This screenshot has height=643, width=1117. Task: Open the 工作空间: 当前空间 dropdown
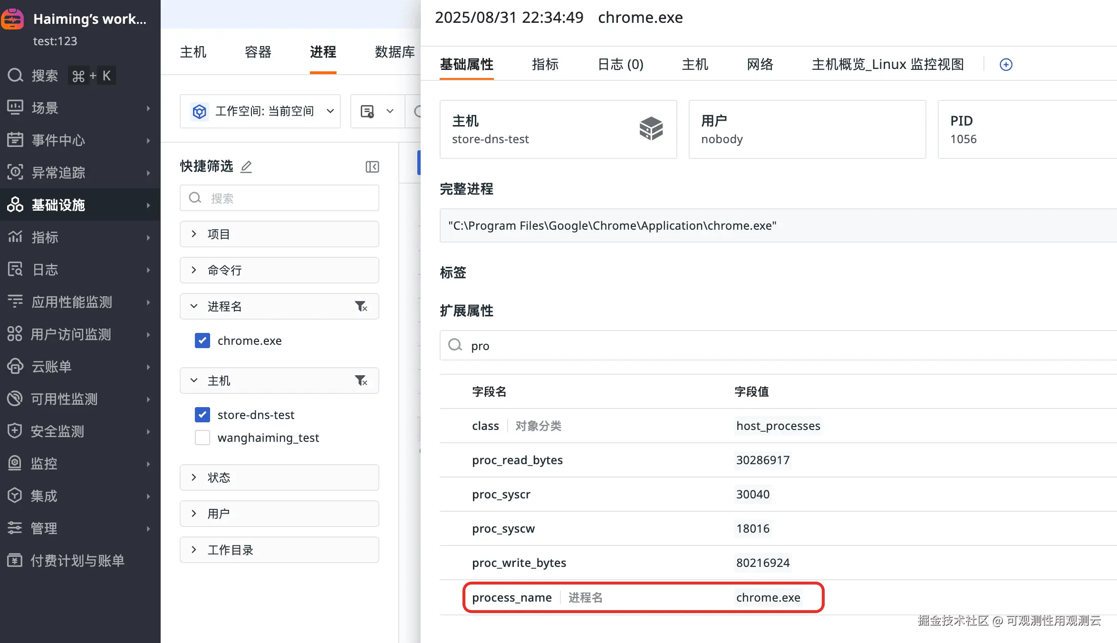pos(260,111)
